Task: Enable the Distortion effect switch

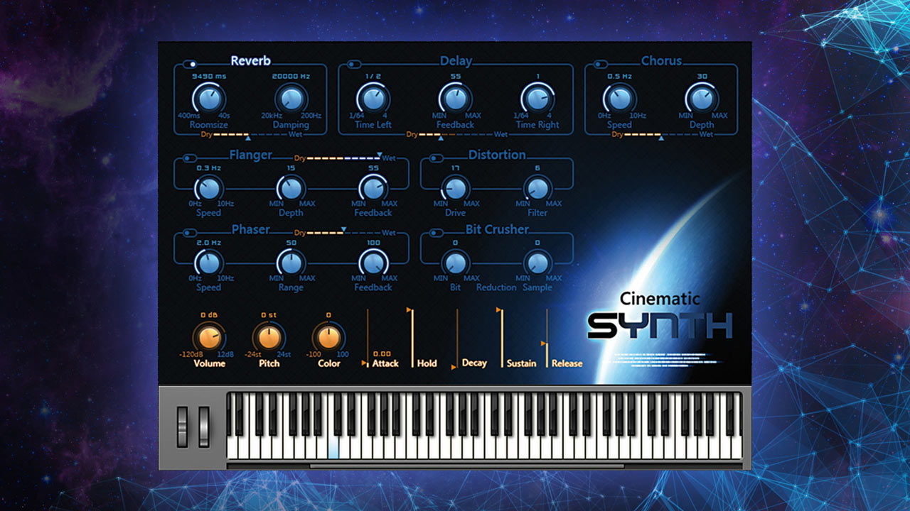Action: [x=435, y=158]
